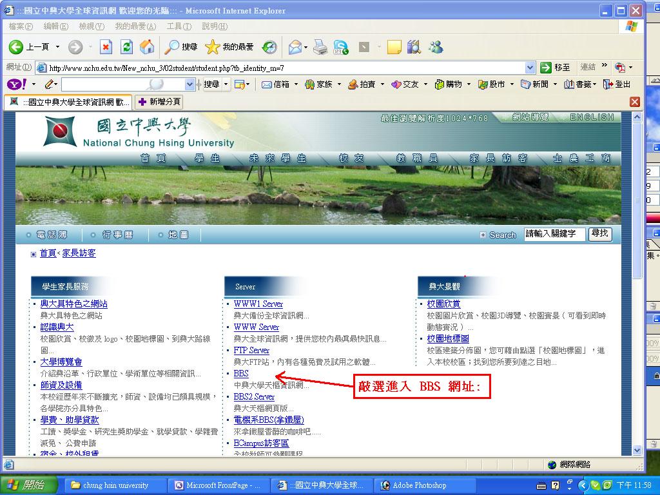Image resolution: width=660 pixels, height=495 pixels.
Task: Open the 認識興大 link
Action: [x=57, y=327]
